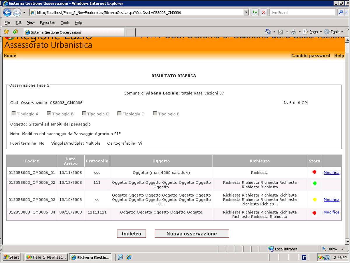Click the Add to Favorites icon
This screenshot has height=263, width=350.
(15, 32)
